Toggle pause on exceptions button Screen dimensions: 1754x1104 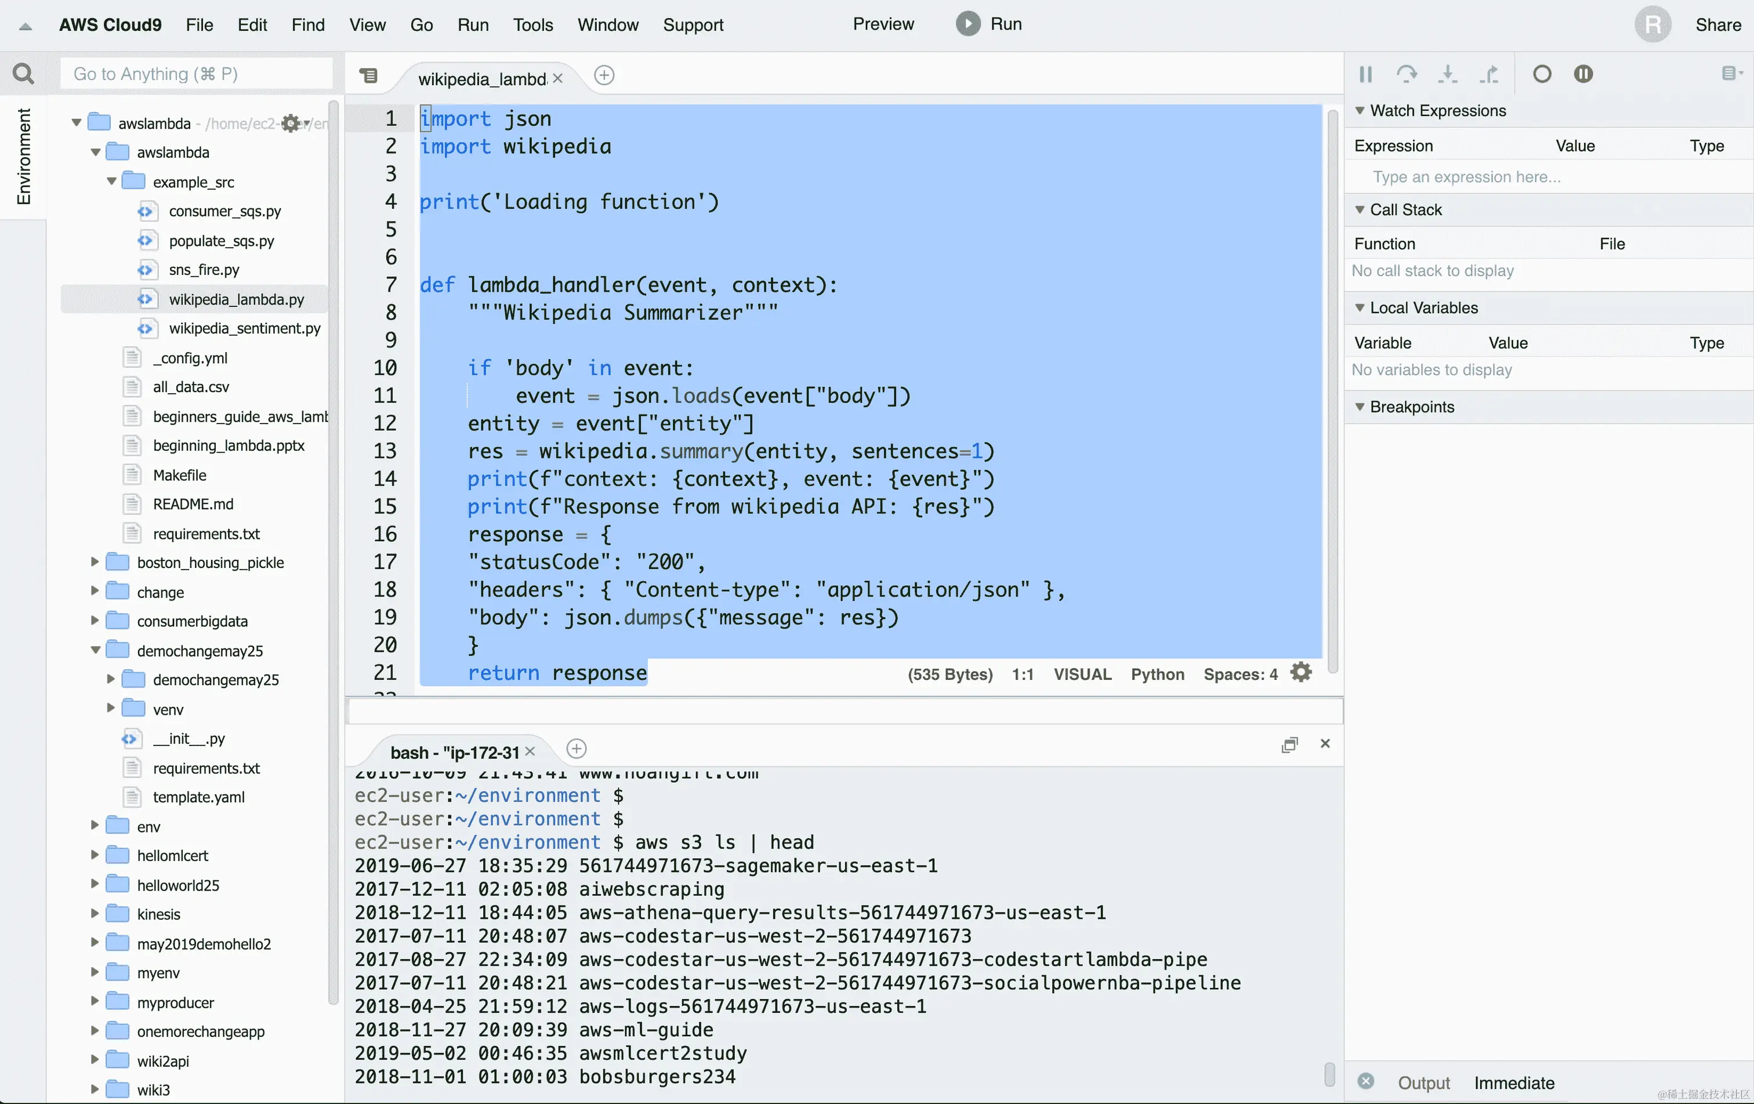click(1583, 74)
